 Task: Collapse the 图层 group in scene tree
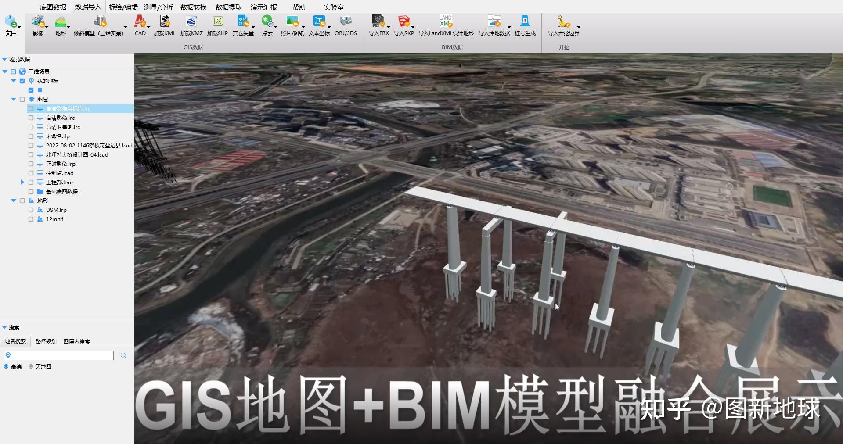(14, 99)
